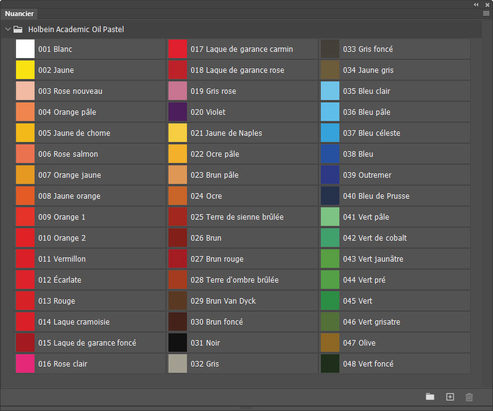This screenshot has width=493, height=411.
Task: Switch to the Nuancier tab
Action: pyautogui.click(x=20, y=14)
